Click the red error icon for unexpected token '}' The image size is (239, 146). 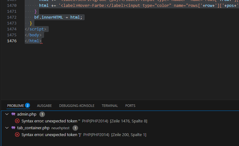pyautogui.click(x=17, y=135)
